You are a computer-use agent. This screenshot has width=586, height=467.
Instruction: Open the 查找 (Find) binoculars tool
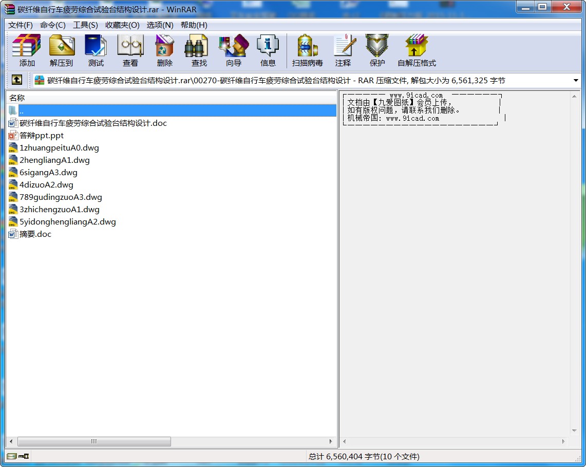point(199,50)
